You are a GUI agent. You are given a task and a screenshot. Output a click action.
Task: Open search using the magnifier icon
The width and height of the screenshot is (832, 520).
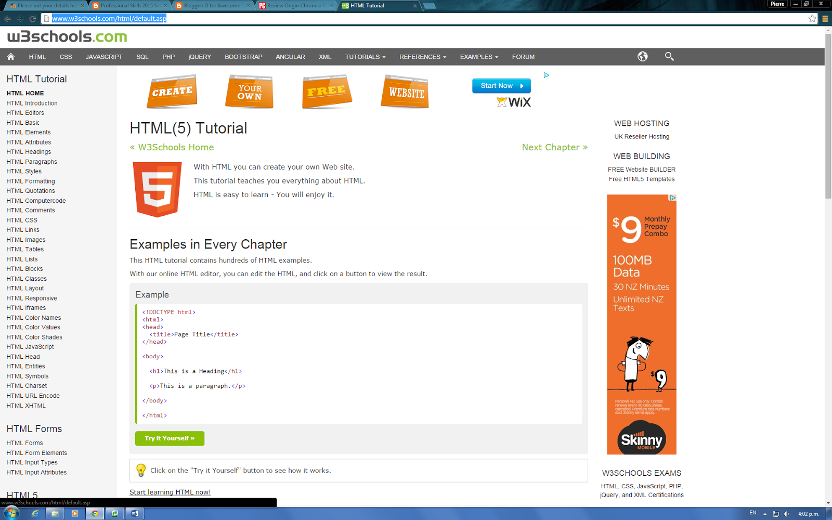tap(669, 57)
